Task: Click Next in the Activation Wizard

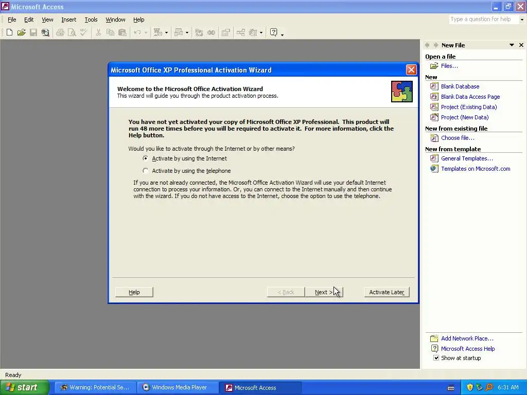Action: 324,292
